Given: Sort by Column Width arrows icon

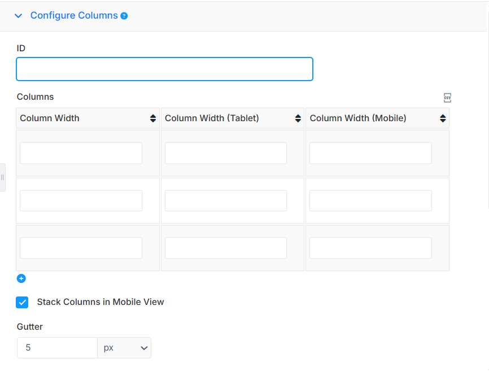Looking at the screenshot, I should pyautogui.click(x=153, y=118).
